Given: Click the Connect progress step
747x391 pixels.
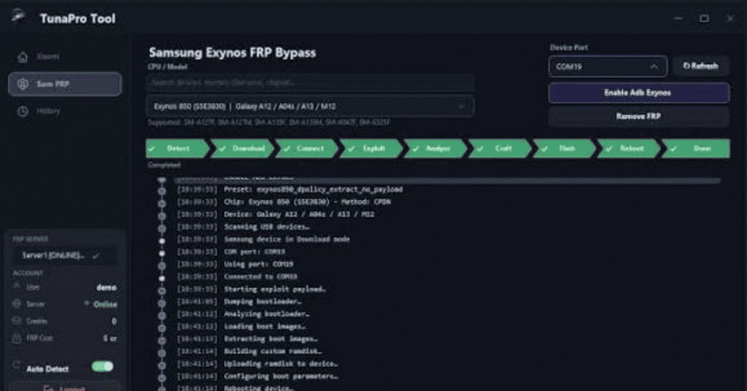Looking at the screenshot, I should tap(307, 149).
